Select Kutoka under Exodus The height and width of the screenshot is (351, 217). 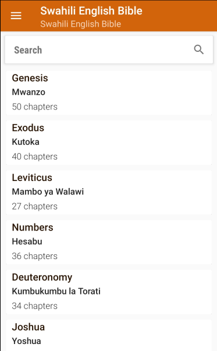pos(26,141)
